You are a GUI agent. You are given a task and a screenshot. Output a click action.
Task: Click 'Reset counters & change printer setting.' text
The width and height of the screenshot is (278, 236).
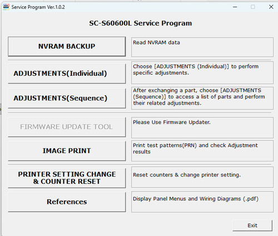187,175
